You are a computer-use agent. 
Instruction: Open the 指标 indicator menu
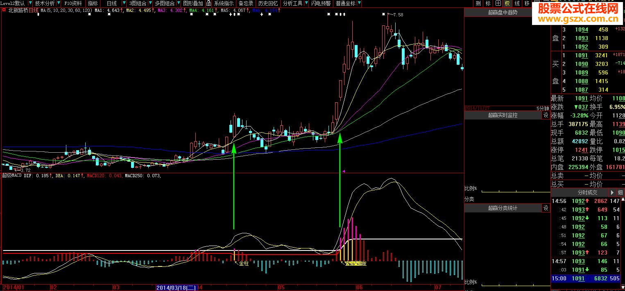93,3
